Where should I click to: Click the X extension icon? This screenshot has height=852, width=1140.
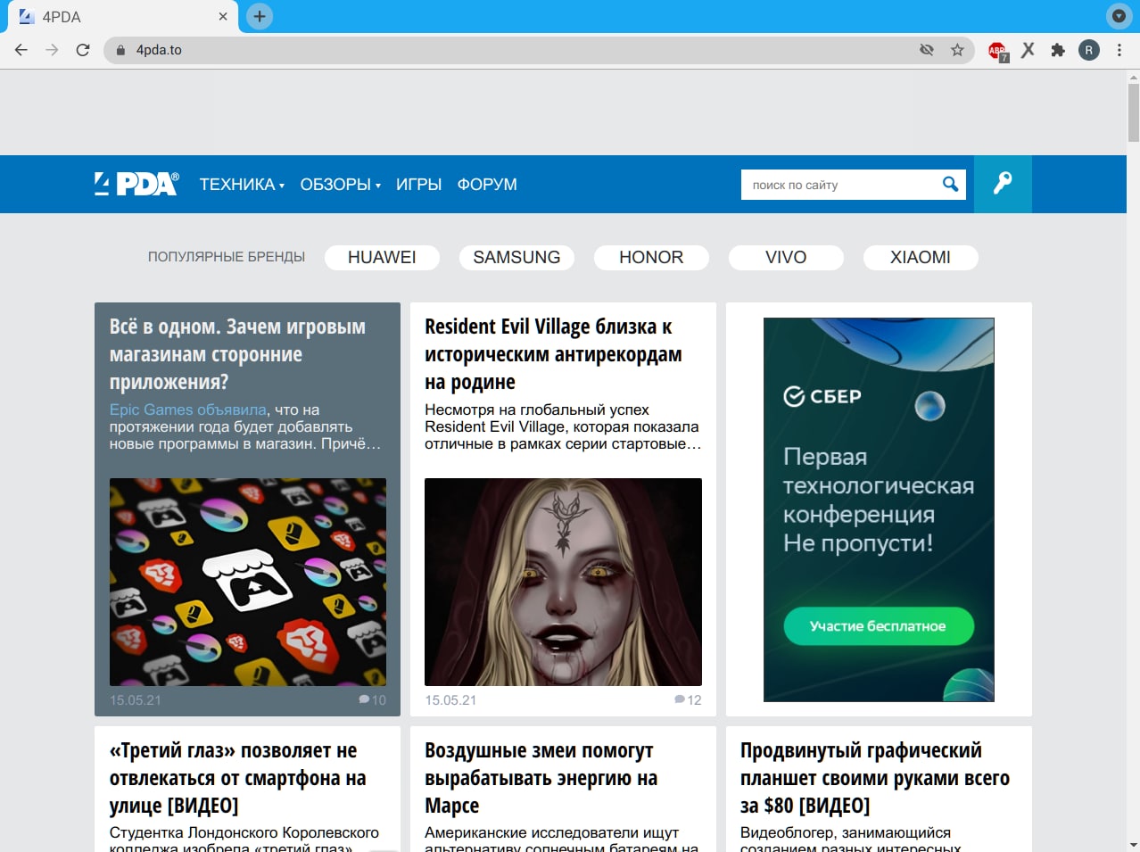[x=1028, y=50]
